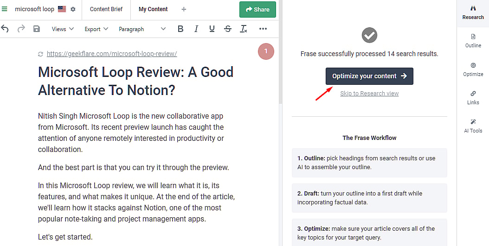This screenshot has height=246, width=489.
Task: Click the redo arrow icon
Action: 21,29
